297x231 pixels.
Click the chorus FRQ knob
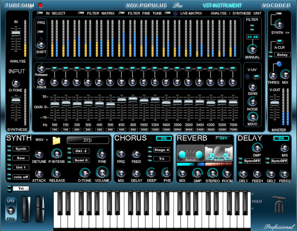(x=121, y=154)
